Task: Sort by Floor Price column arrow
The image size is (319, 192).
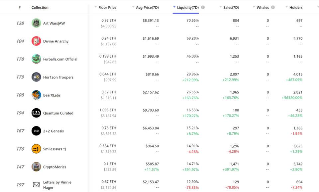Action: coord(96,7)
